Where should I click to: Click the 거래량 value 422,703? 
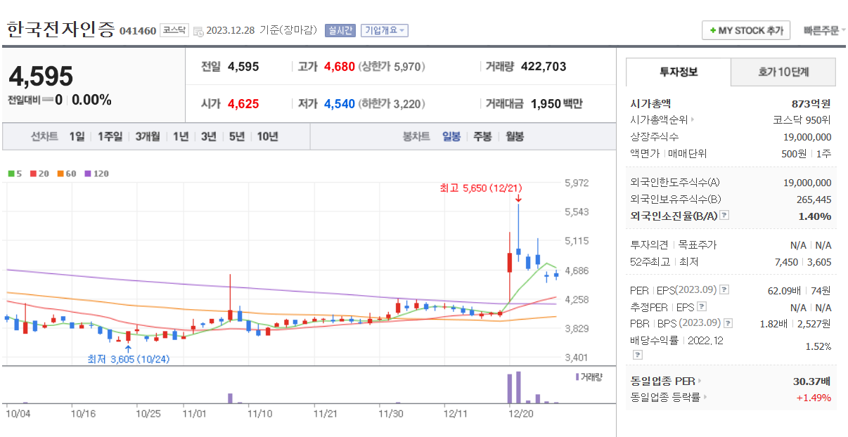click(544, 67)
